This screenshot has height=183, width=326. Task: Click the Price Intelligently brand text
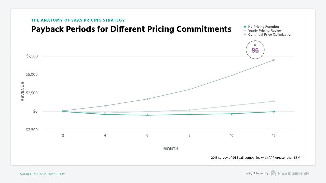click(x=293, y=173)
